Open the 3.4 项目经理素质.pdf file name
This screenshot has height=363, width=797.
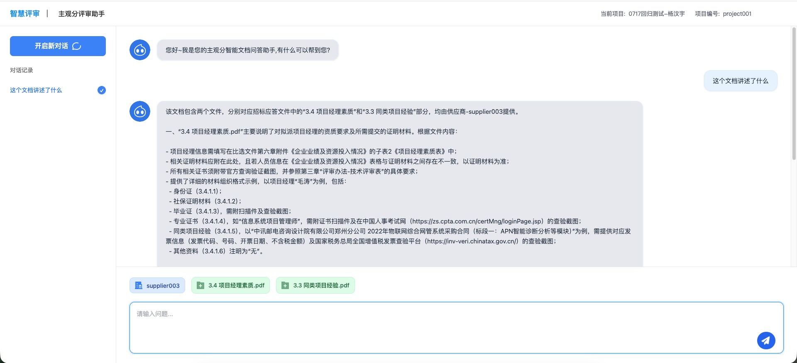(x=236, y=285)
